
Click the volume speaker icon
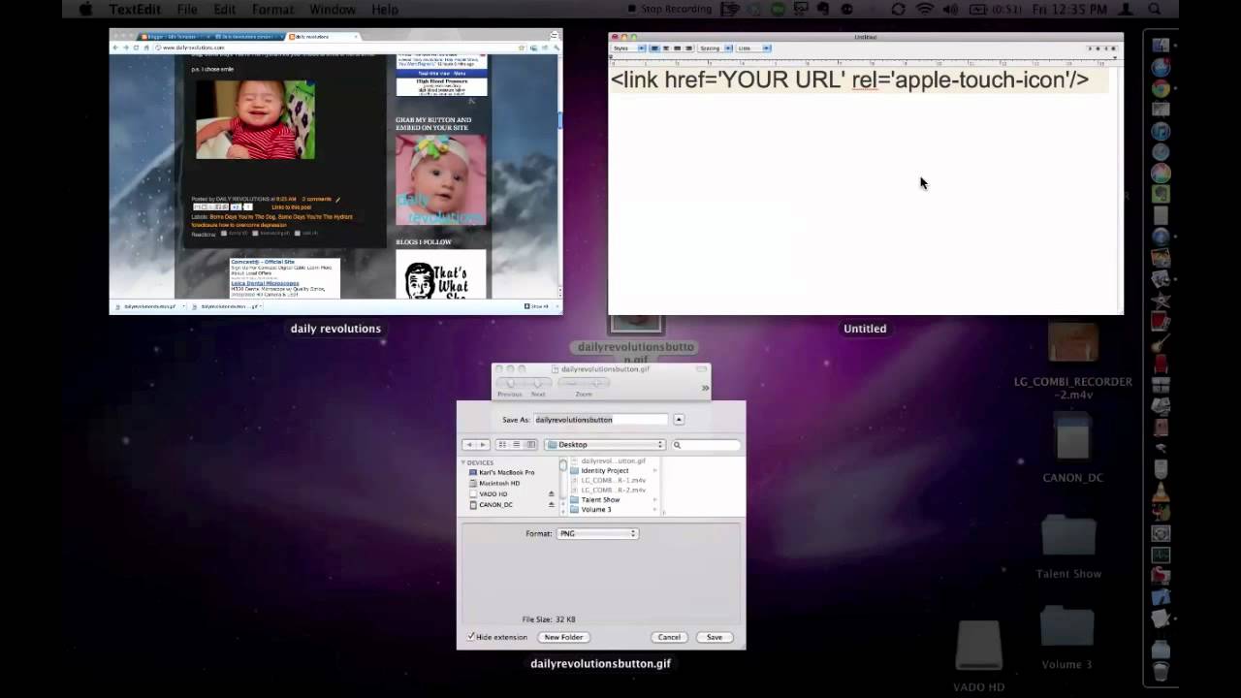coord(950,9)
